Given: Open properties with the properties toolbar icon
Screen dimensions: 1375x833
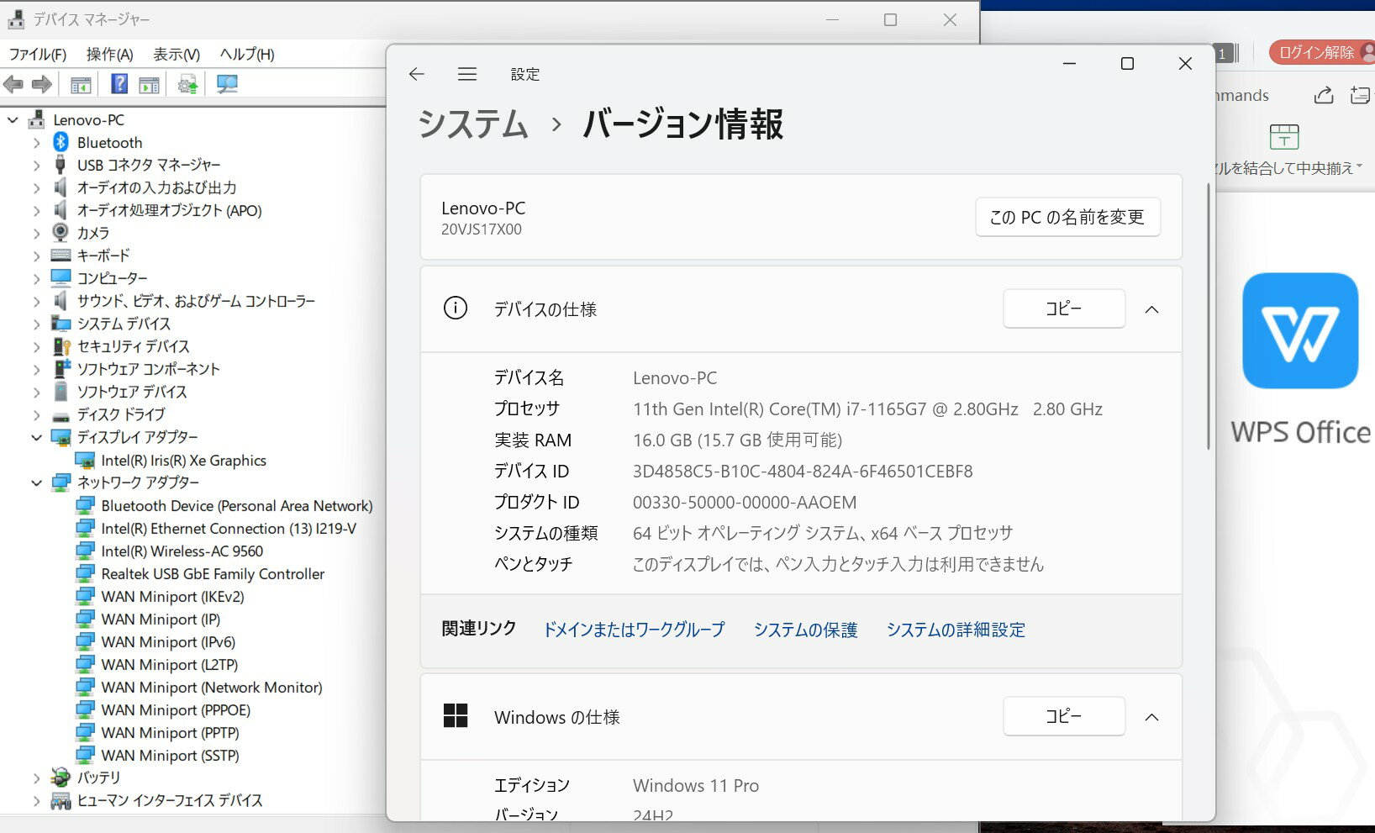Looking at the screenshot, I should pos(149,84).
